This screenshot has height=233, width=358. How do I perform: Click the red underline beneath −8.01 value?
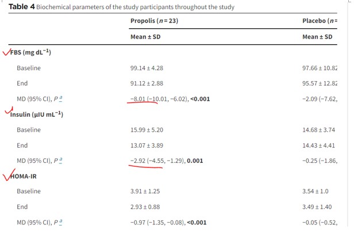(142, 103)
